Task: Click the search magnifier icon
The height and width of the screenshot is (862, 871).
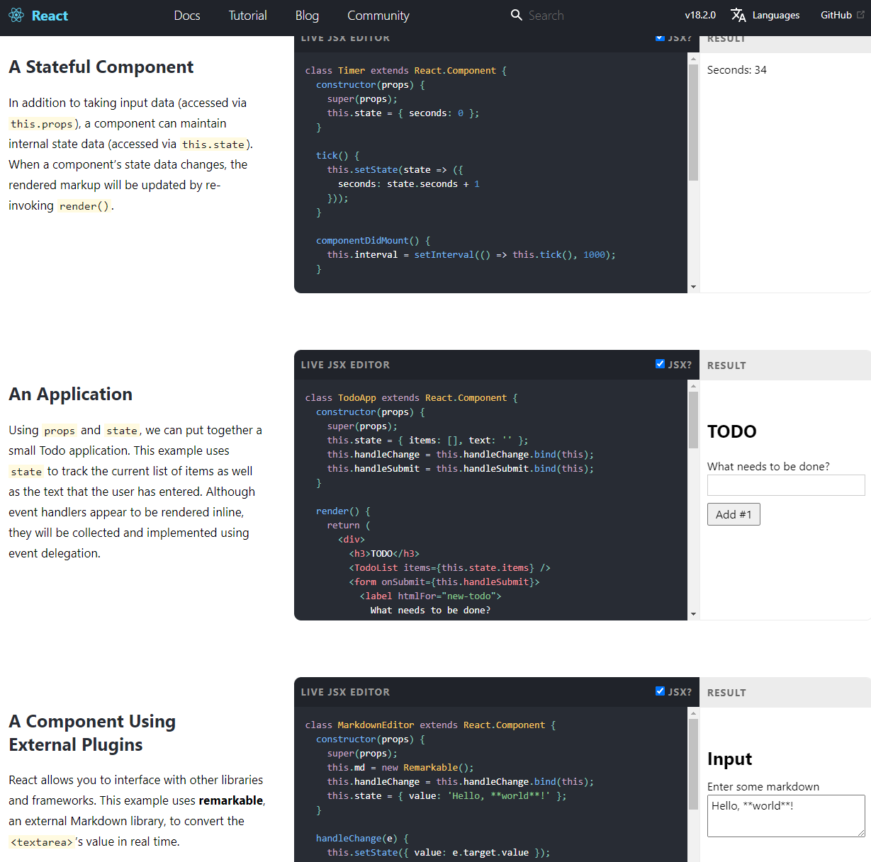Action: [x=517, y=15]
